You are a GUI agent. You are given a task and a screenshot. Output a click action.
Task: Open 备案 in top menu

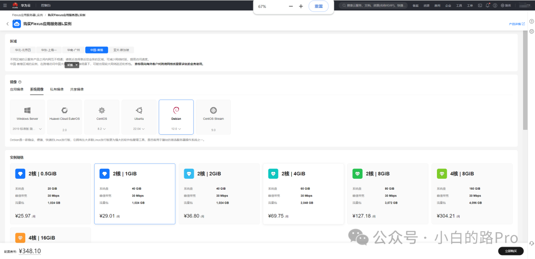click(416, 5)
